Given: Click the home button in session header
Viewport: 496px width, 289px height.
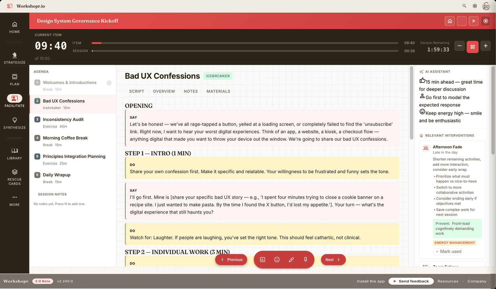Looking at the screenshot, I should tap(450, 21).
